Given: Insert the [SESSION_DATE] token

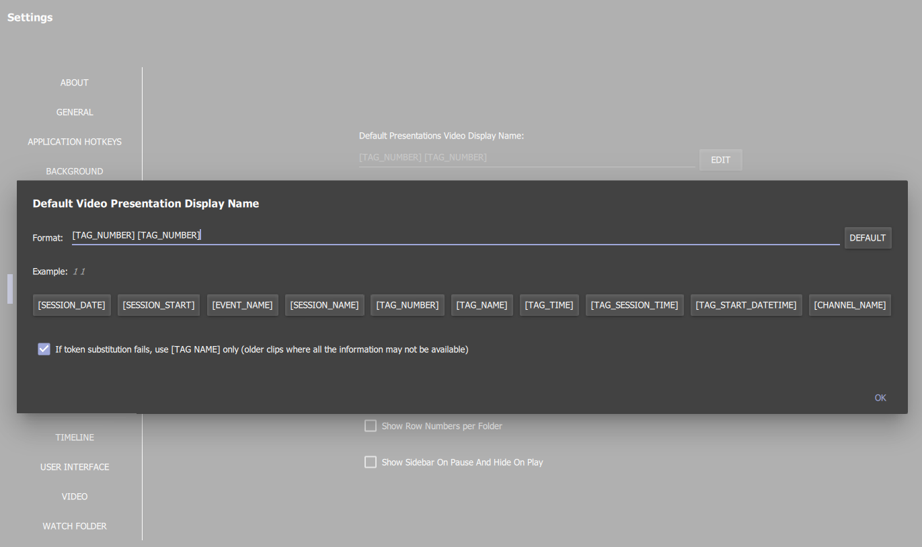Looking at the screenshot, I should point(71,304).
